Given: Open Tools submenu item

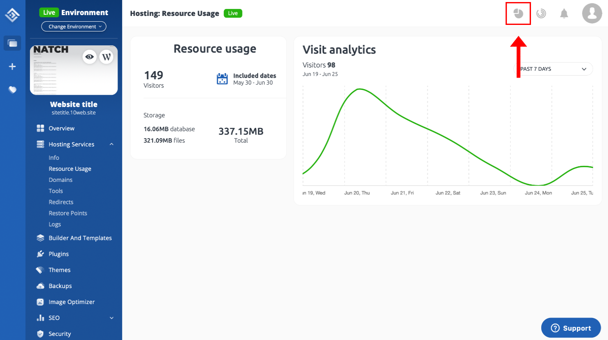Looking at the screenshot, I should tap(56, 191).
